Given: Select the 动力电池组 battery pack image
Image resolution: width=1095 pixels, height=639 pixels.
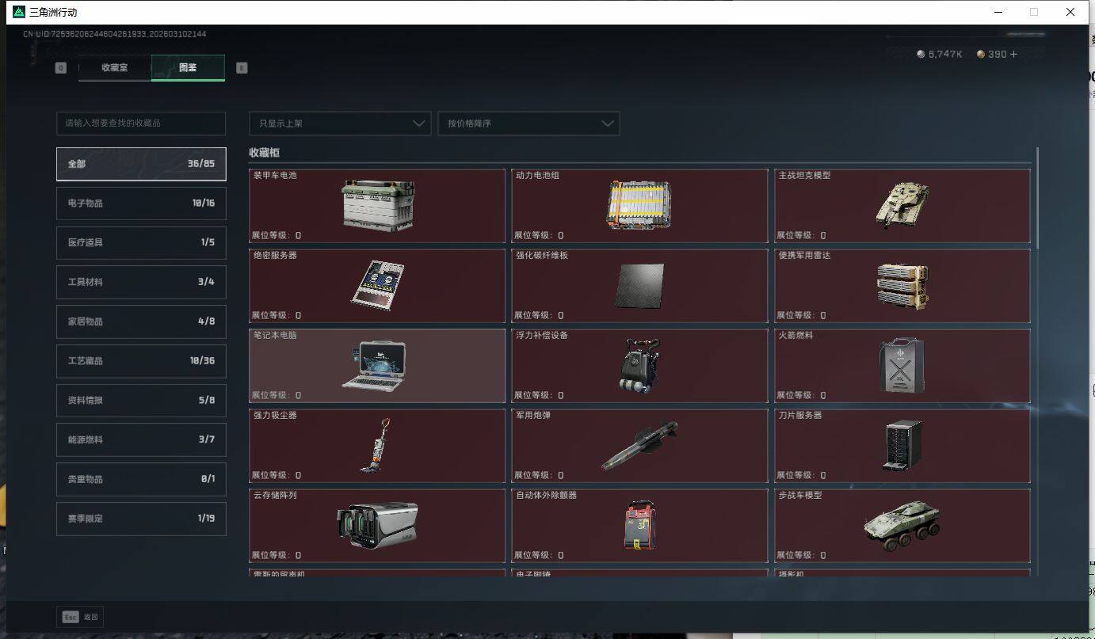Looking at the screenshot, I should tap(640, 206).
